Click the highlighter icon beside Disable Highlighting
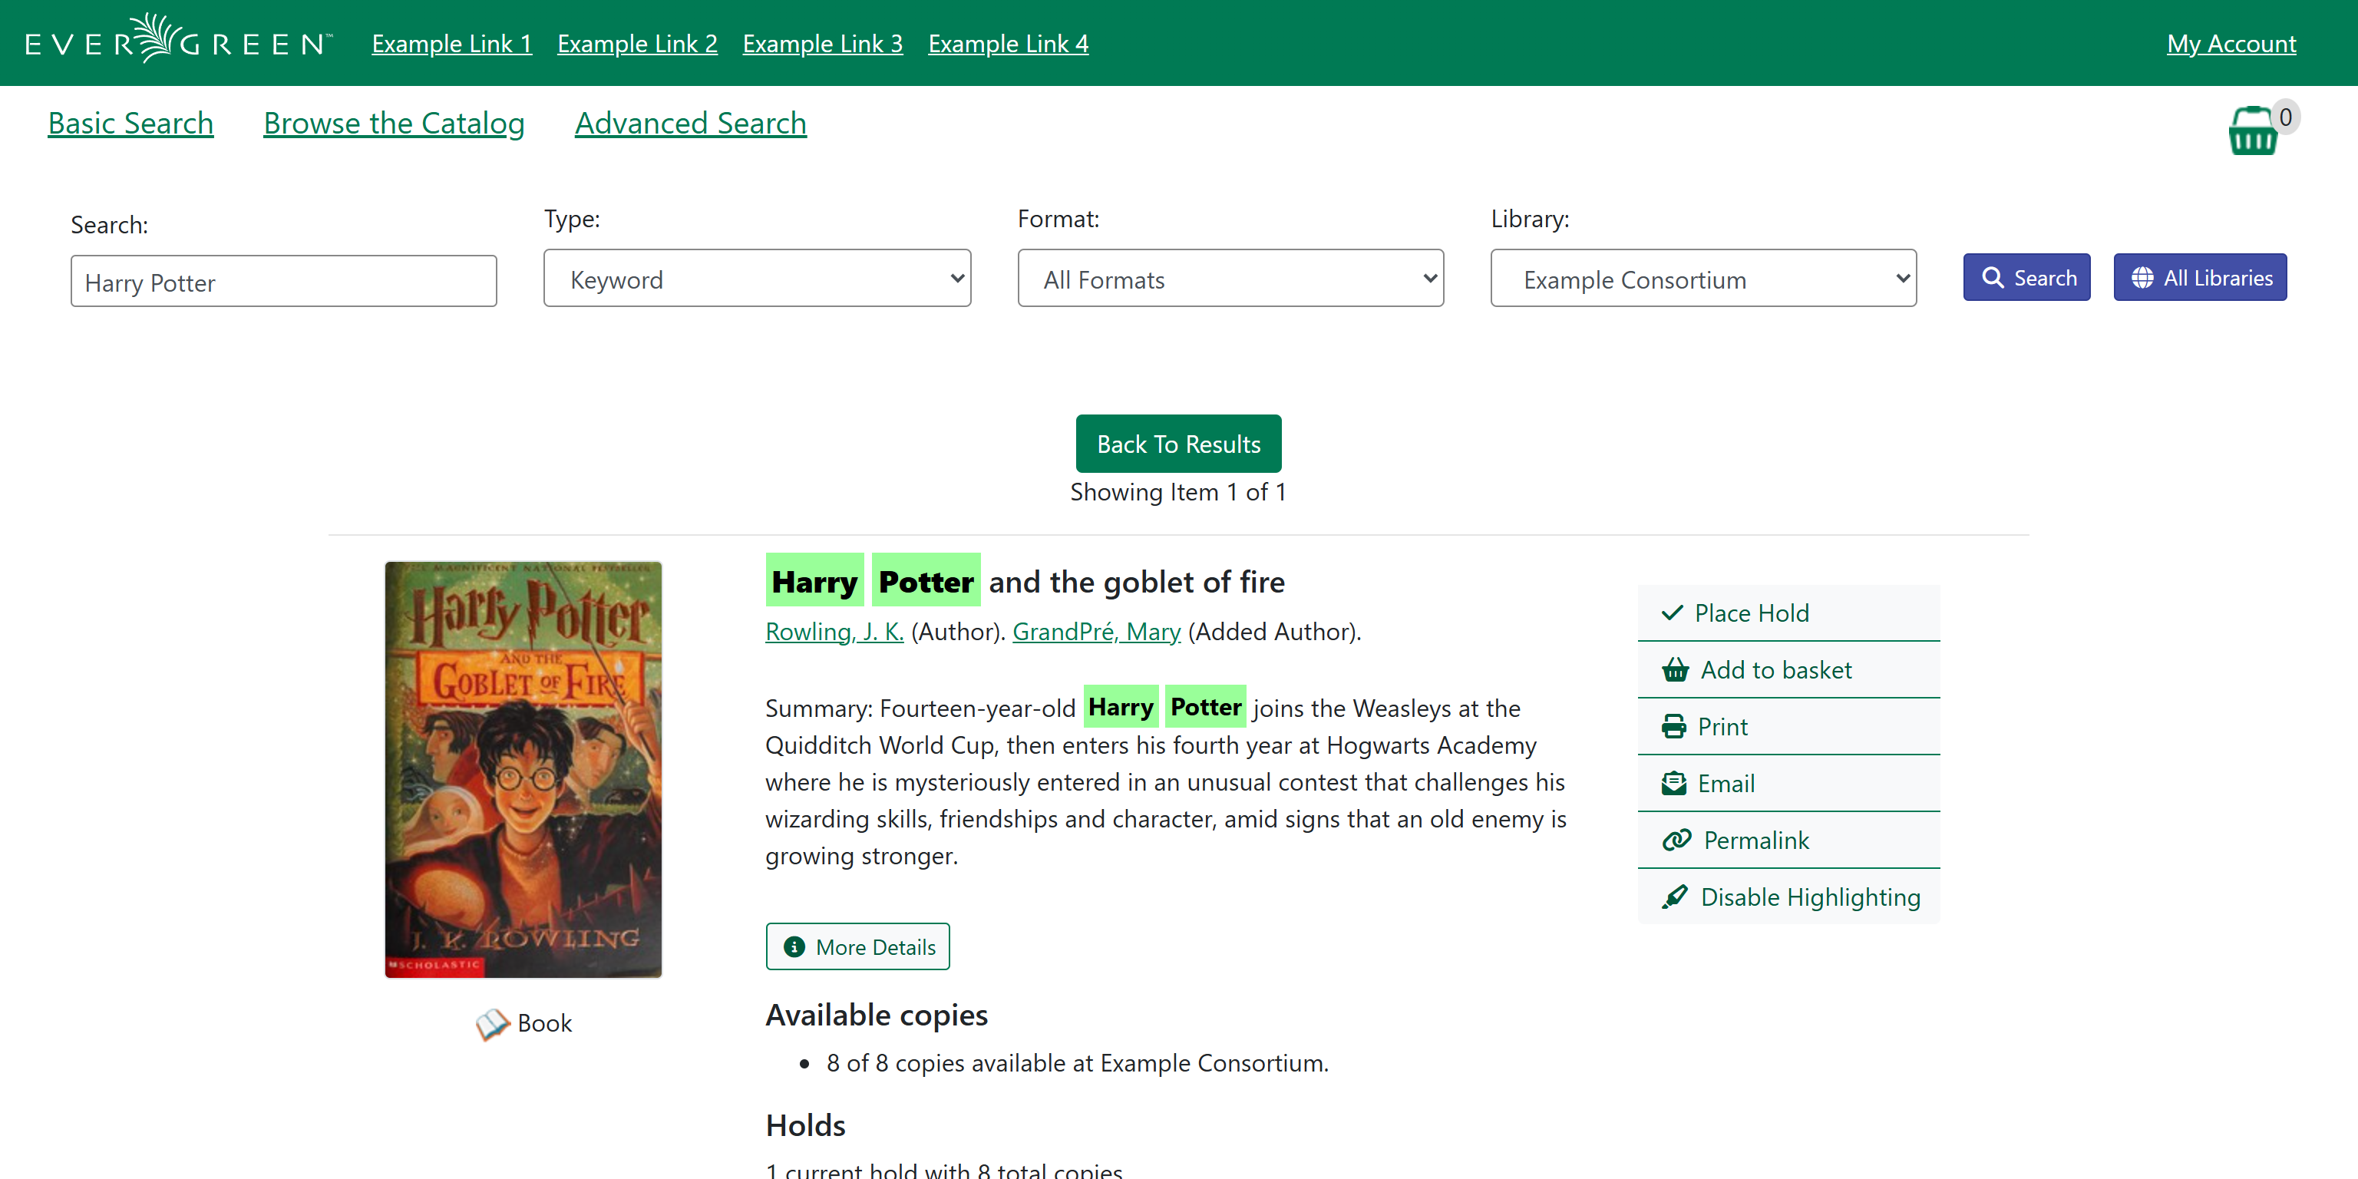The height and width of the screenshot is (1179, 2358). tap(1674, 897)
